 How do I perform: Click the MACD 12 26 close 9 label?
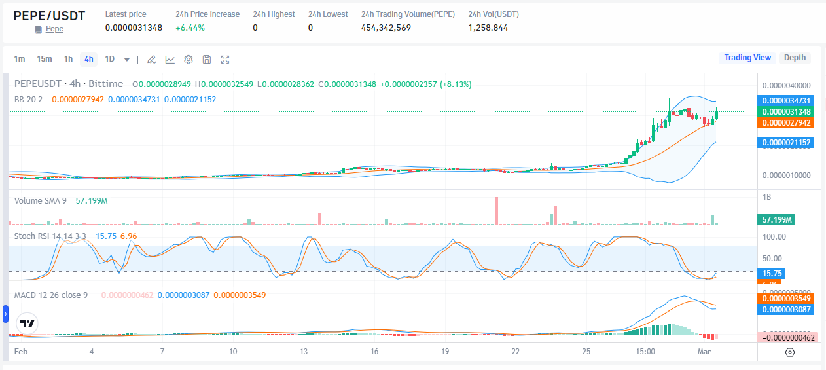51,295
